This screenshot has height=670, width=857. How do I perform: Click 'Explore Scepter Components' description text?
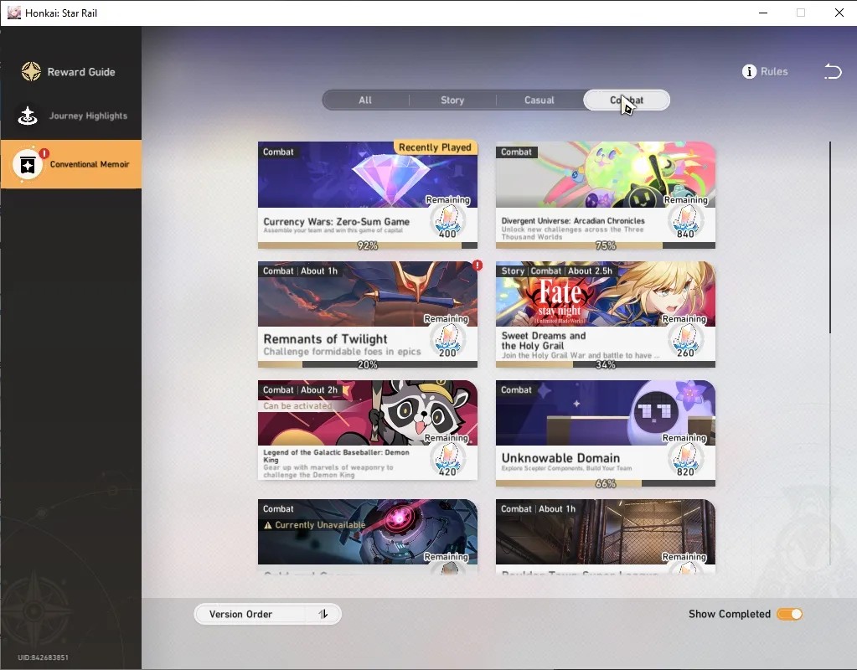(566, 468)
